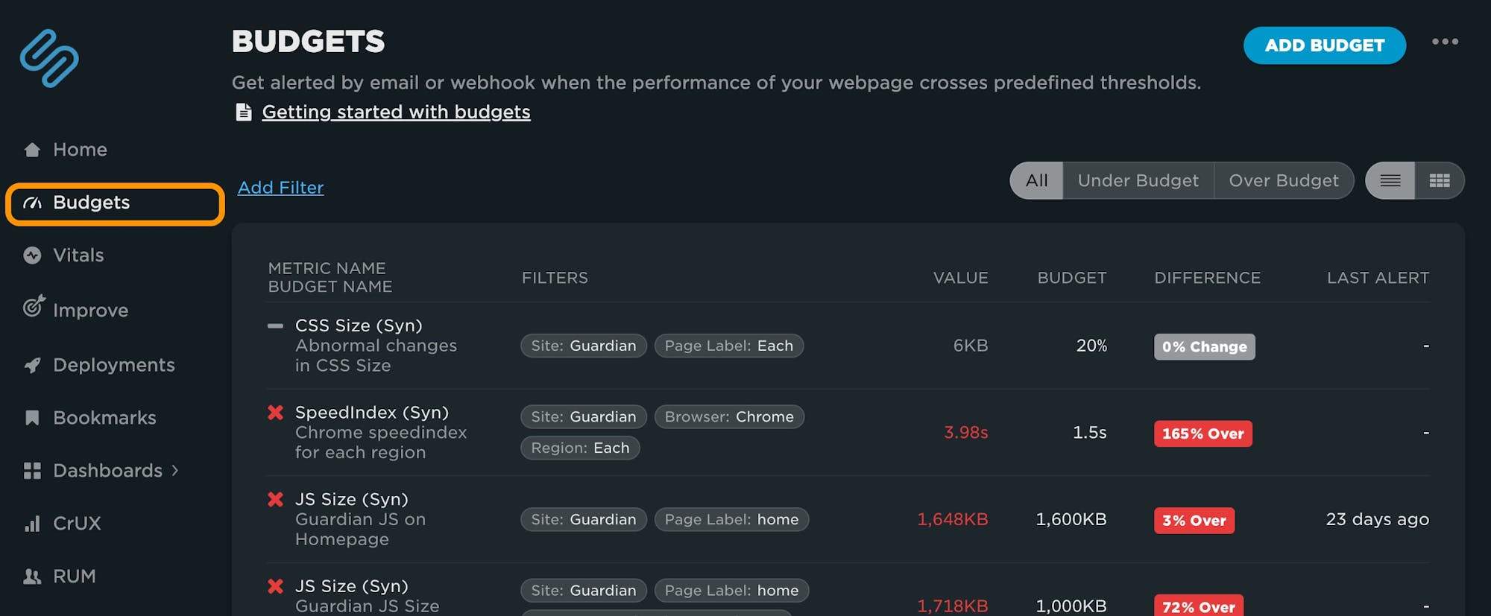Select the All budgets tab
Screen dimensions: 1491x616
coord(1035,180)
